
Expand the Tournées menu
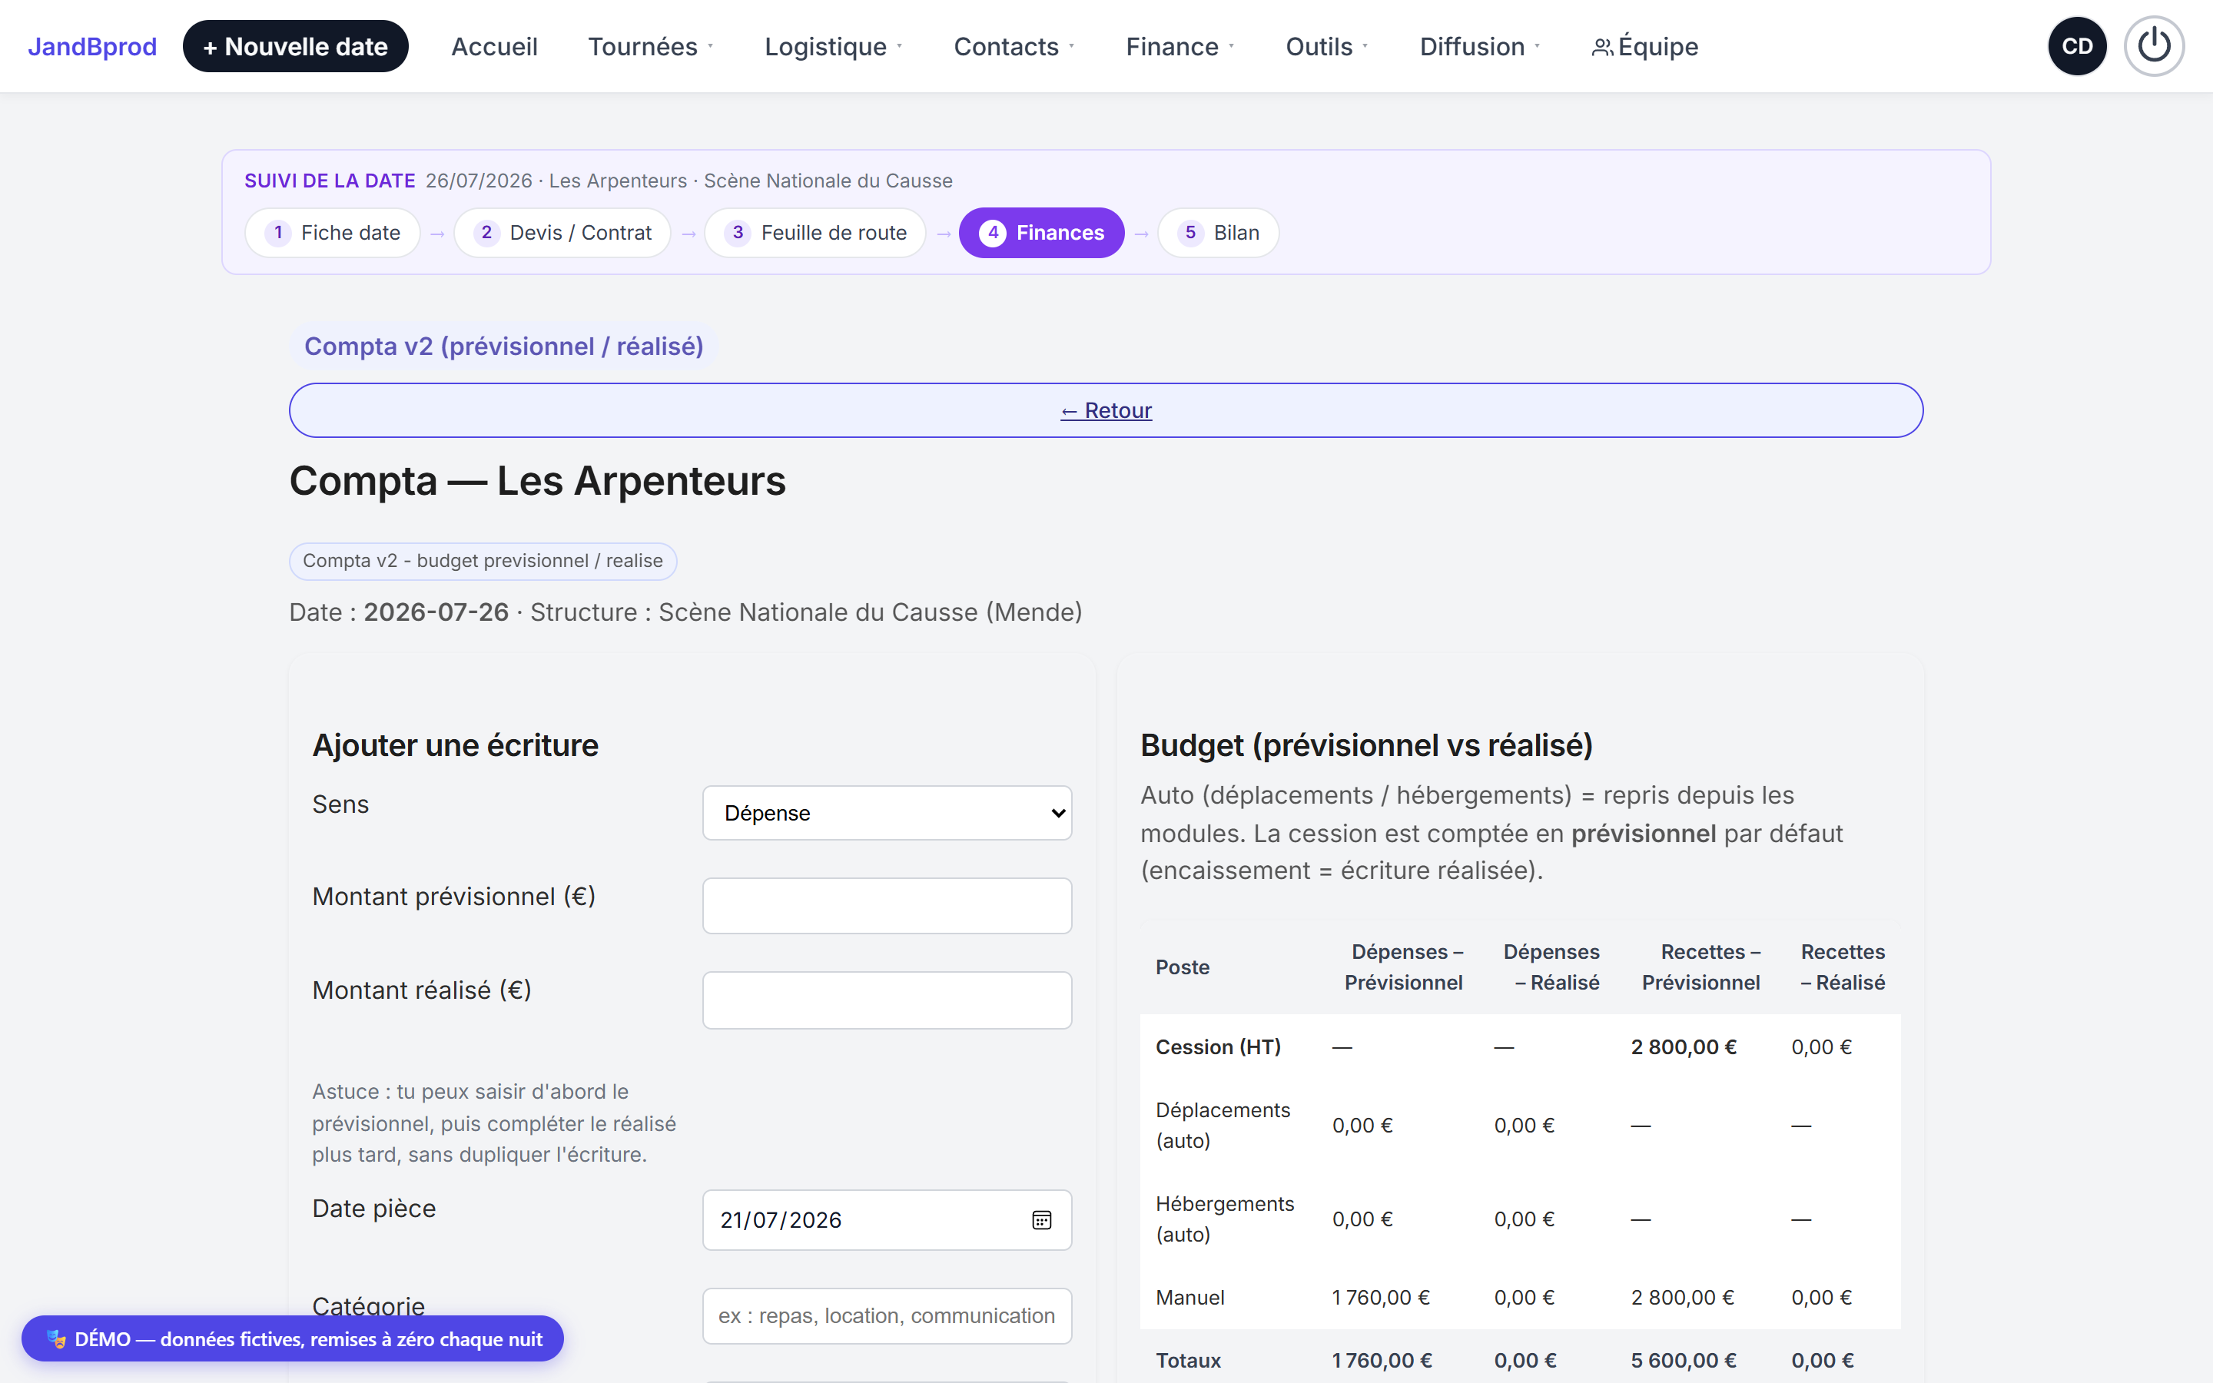(x=650, y=47)
